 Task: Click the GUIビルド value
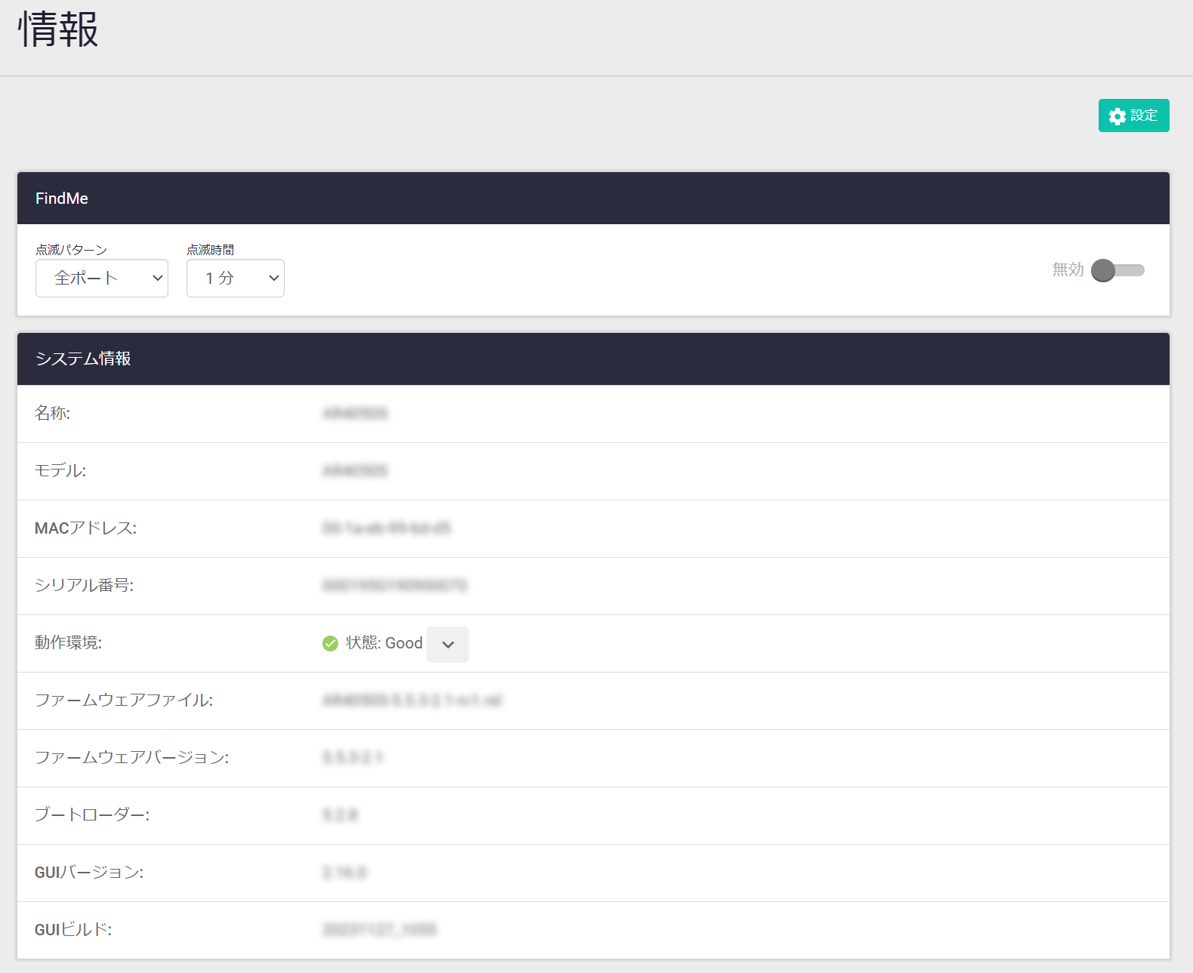click(x=379, y=930)
